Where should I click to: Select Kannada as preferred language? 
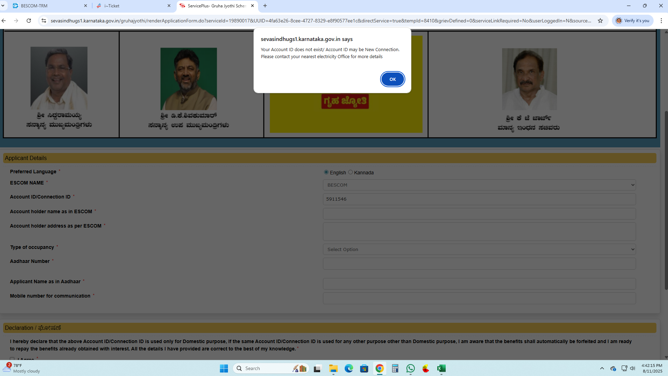(x=350, y=172)
